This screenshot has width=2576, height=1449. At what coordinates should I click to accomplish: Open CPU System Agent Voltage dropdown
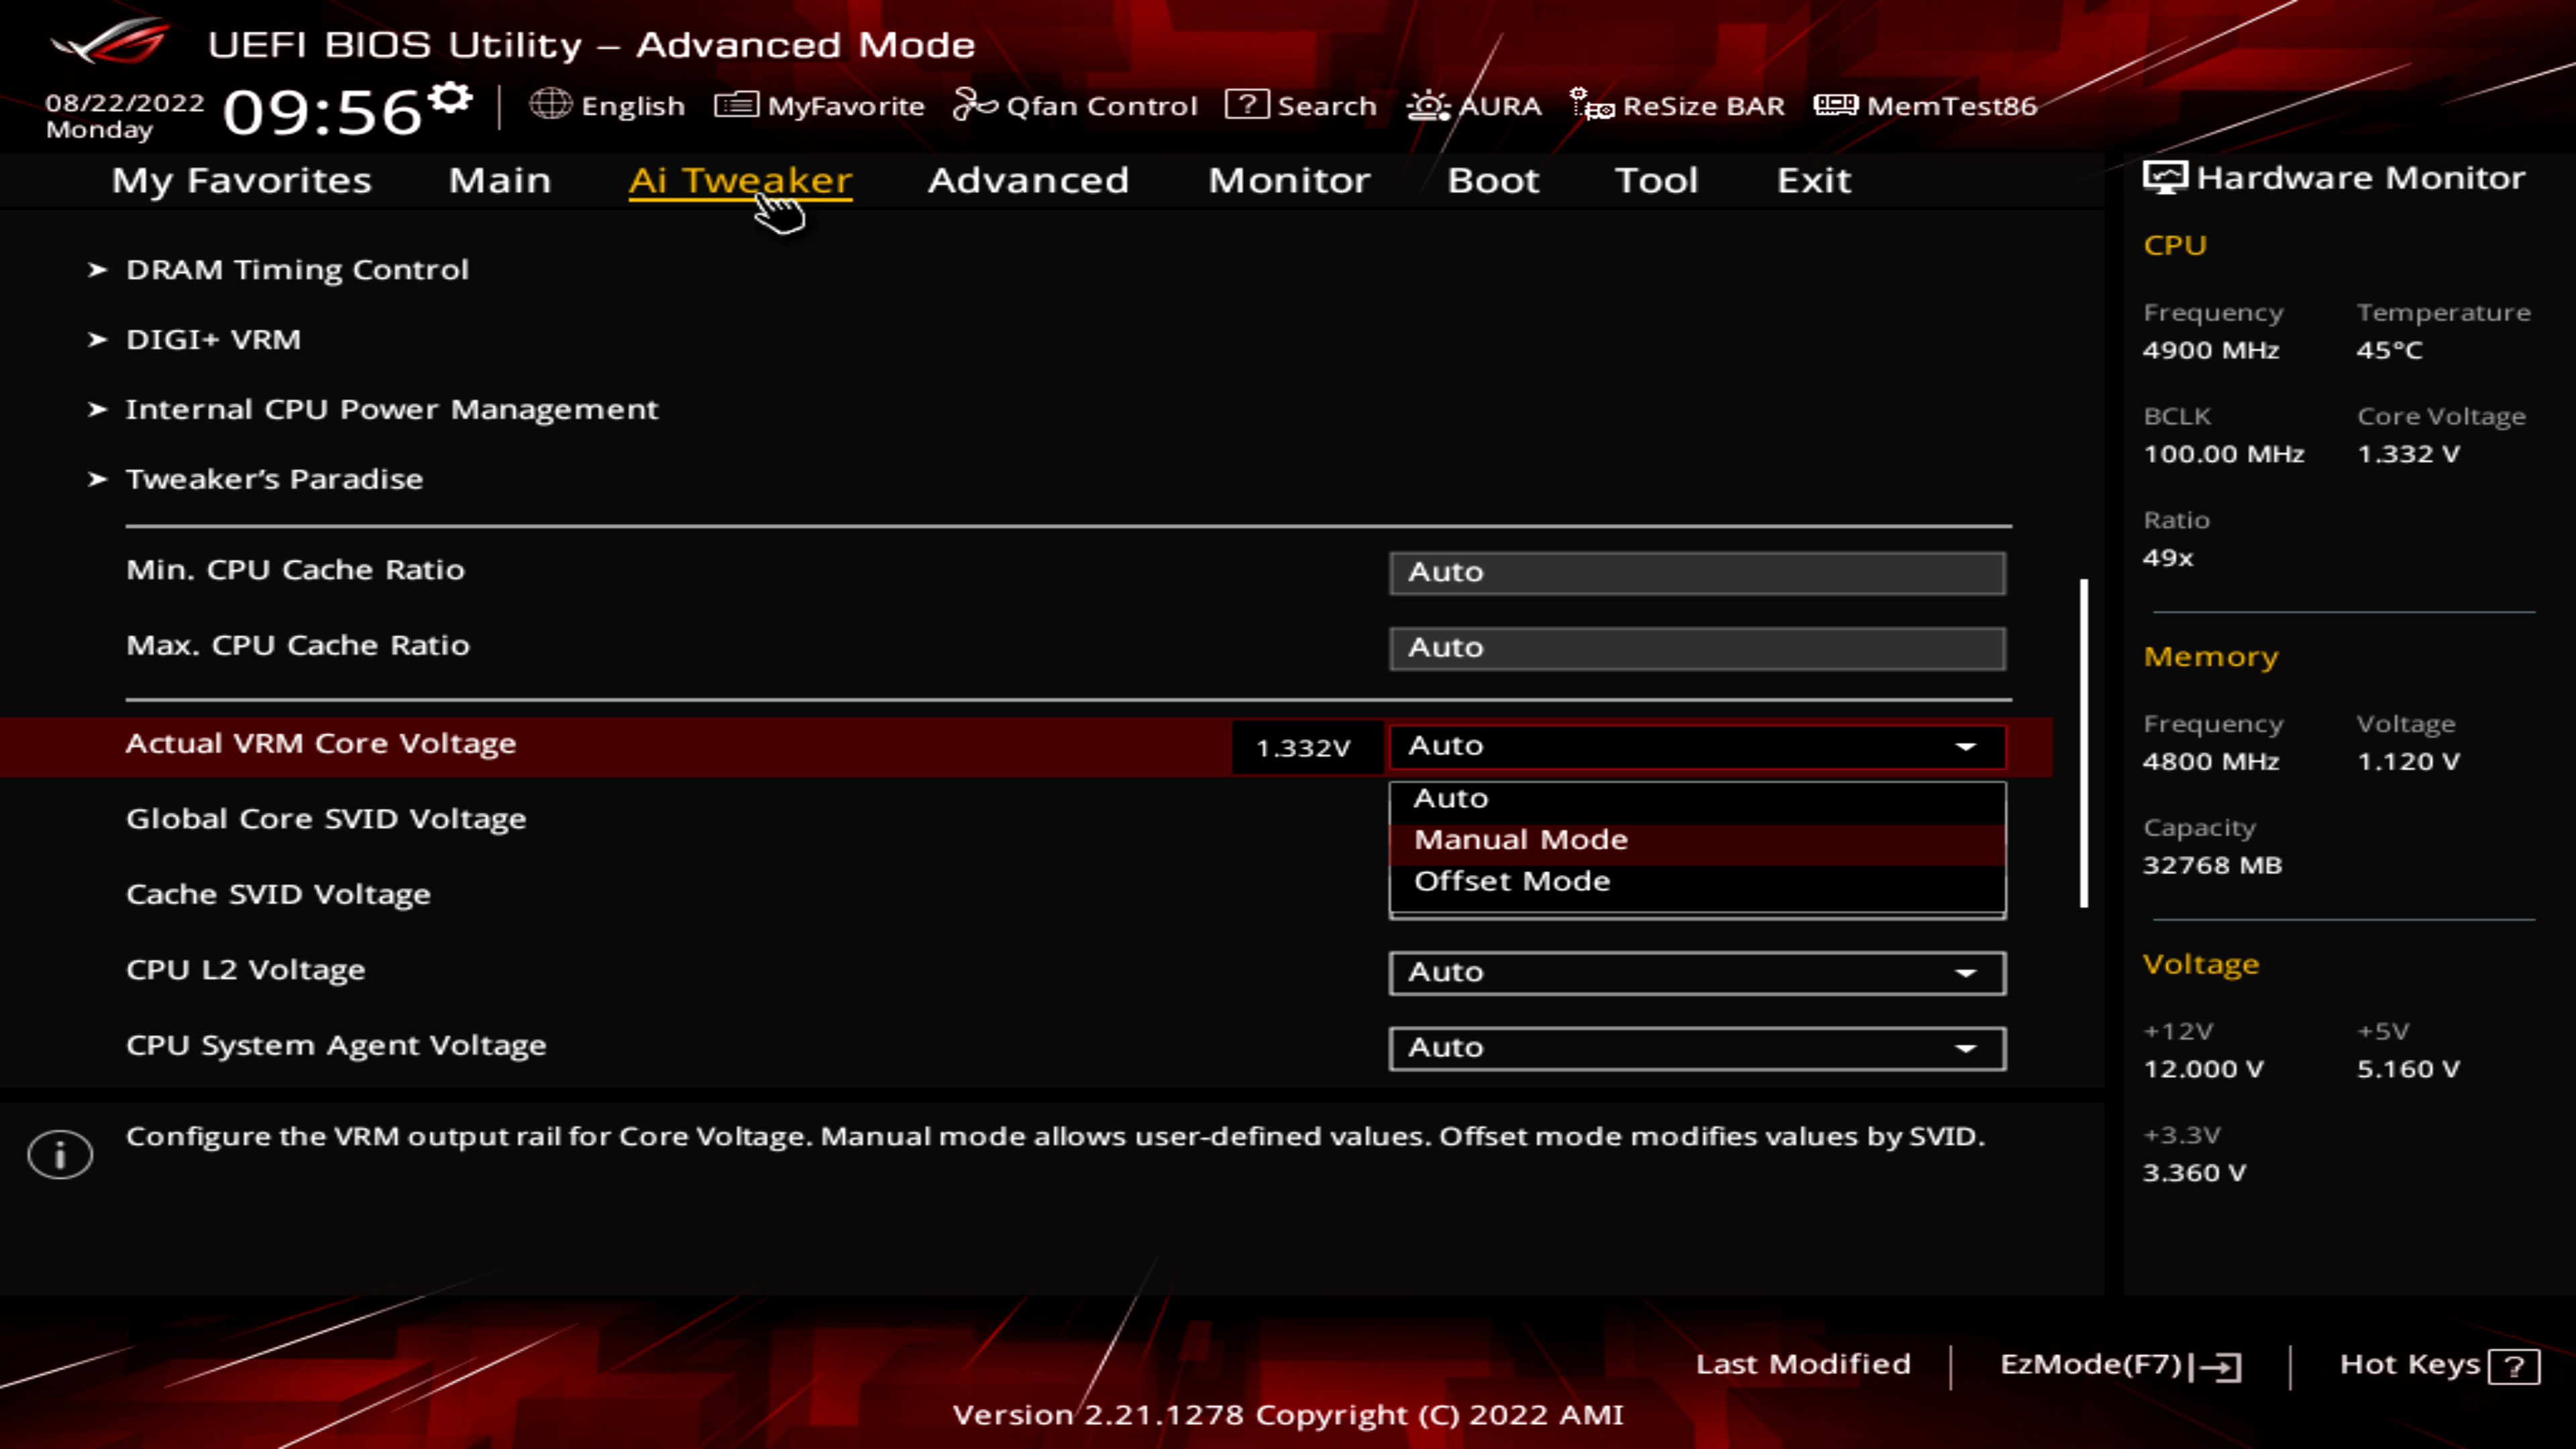click(x=1696, y=1047)
